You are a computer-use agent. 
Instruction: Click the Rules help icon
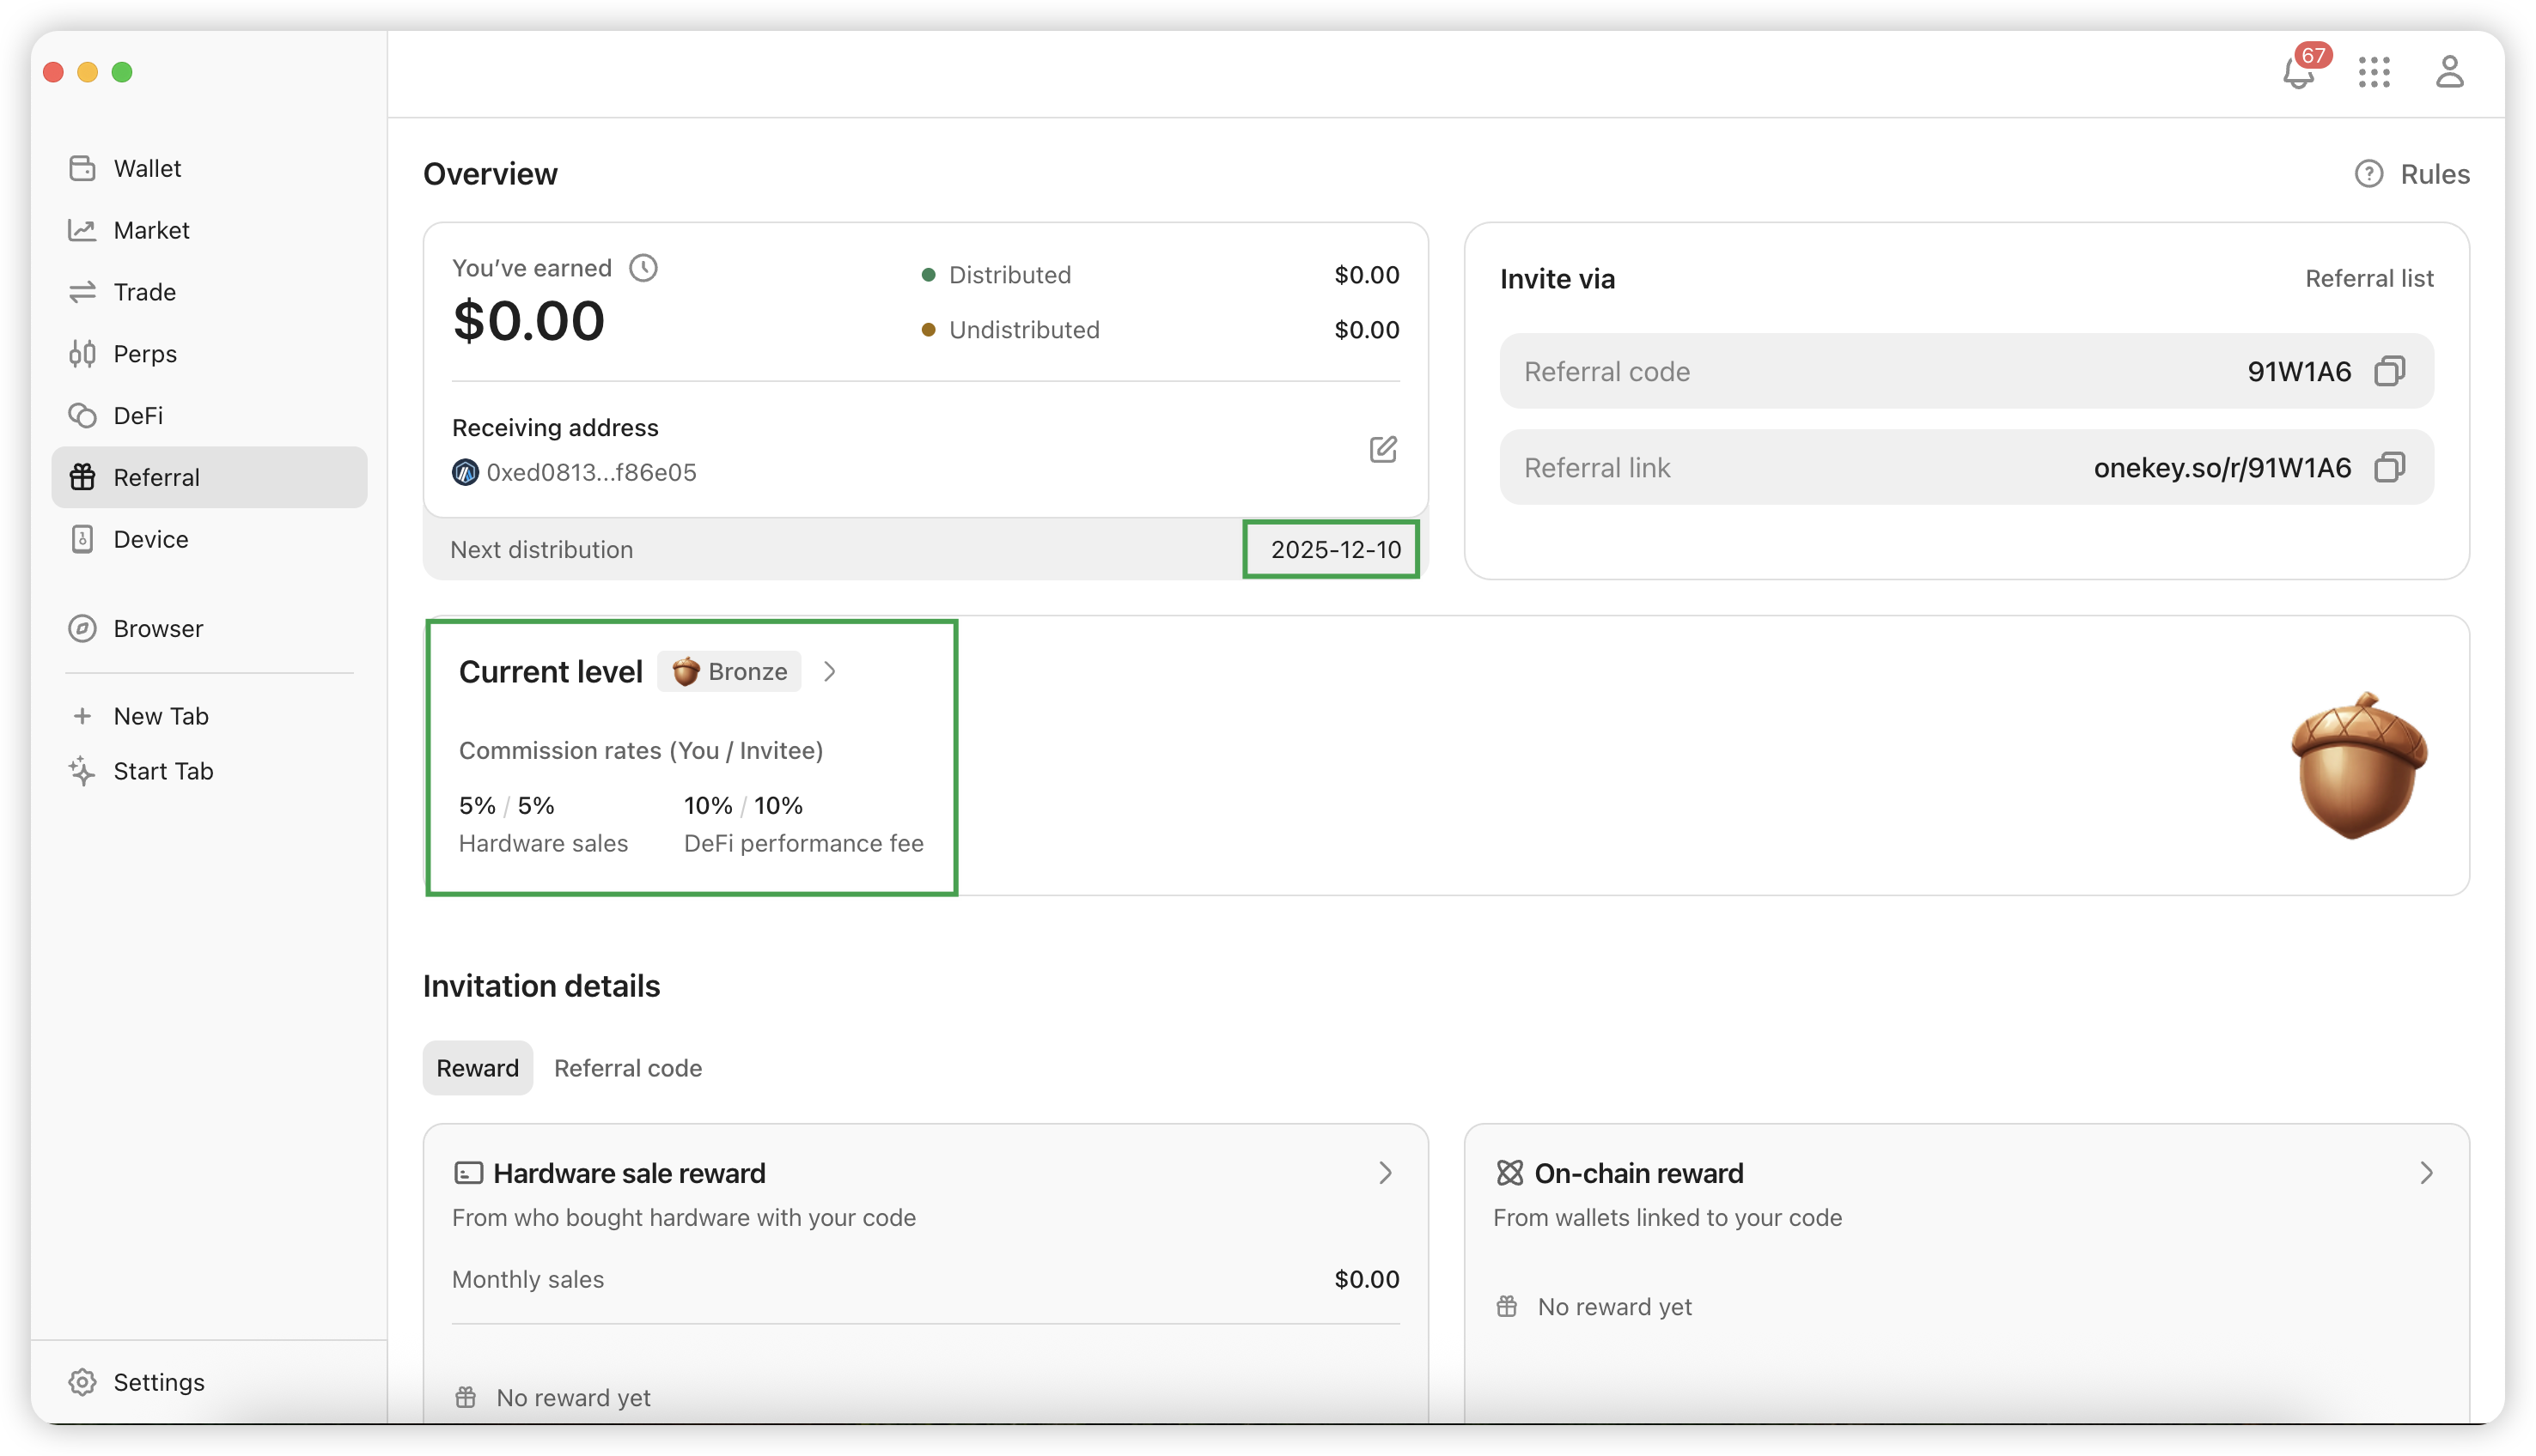click(x=2368, y=174)
